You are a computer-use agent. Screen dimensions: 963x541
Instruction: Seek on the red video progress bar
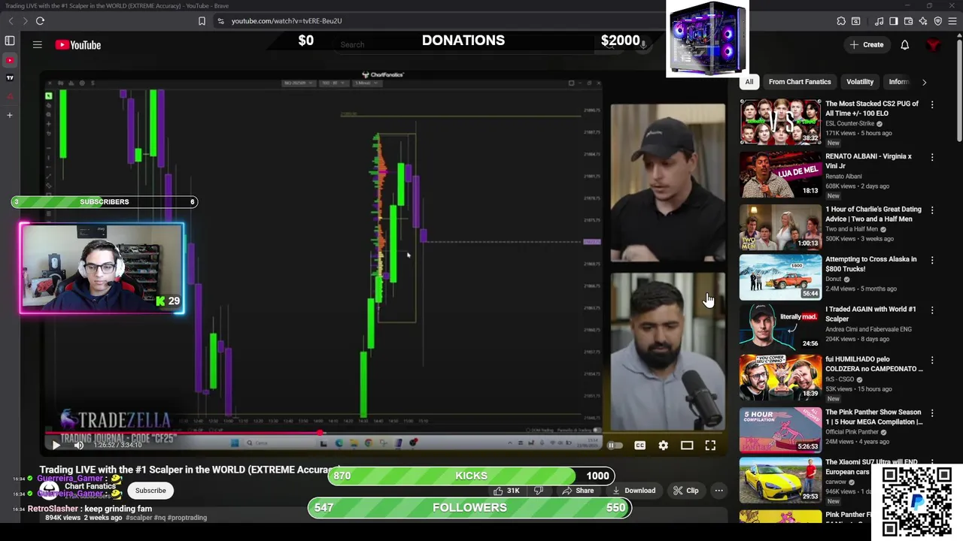(x=382, y=433)
